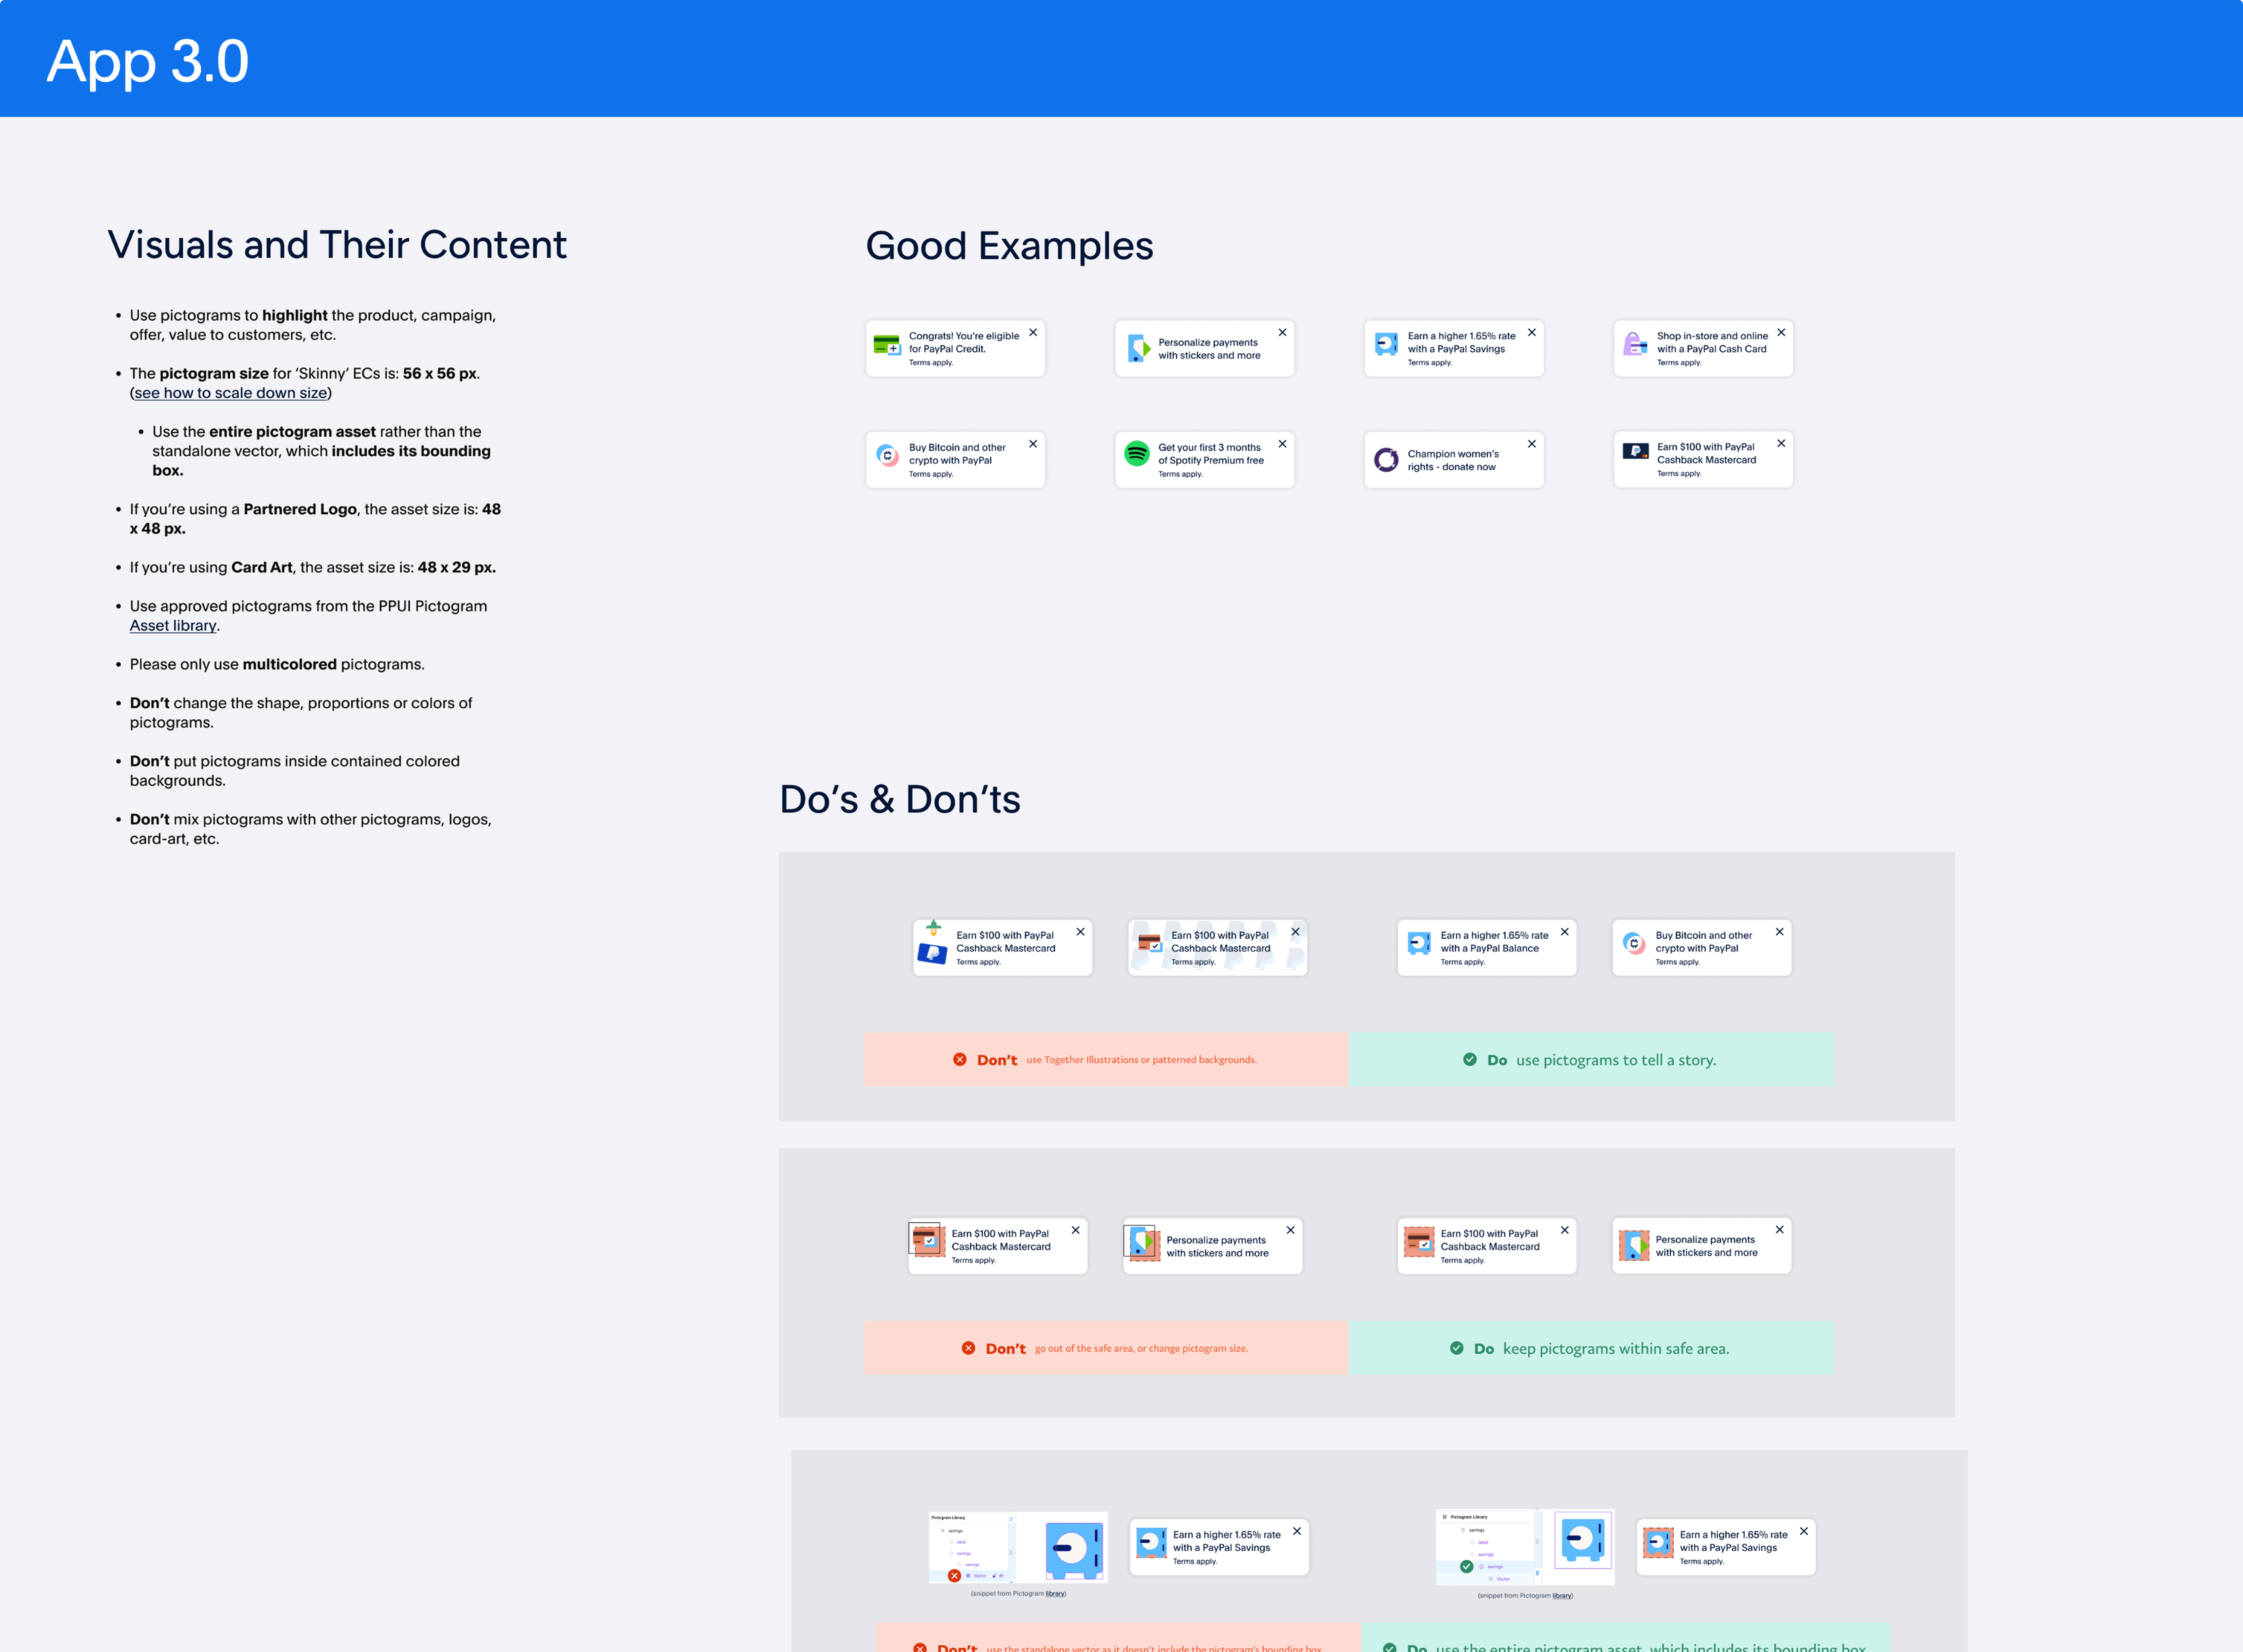The width and height of the screenshot is (2243, 1652).
Task: Click the Mastercard card art under Good Examples
Action: click(1636, 451)
